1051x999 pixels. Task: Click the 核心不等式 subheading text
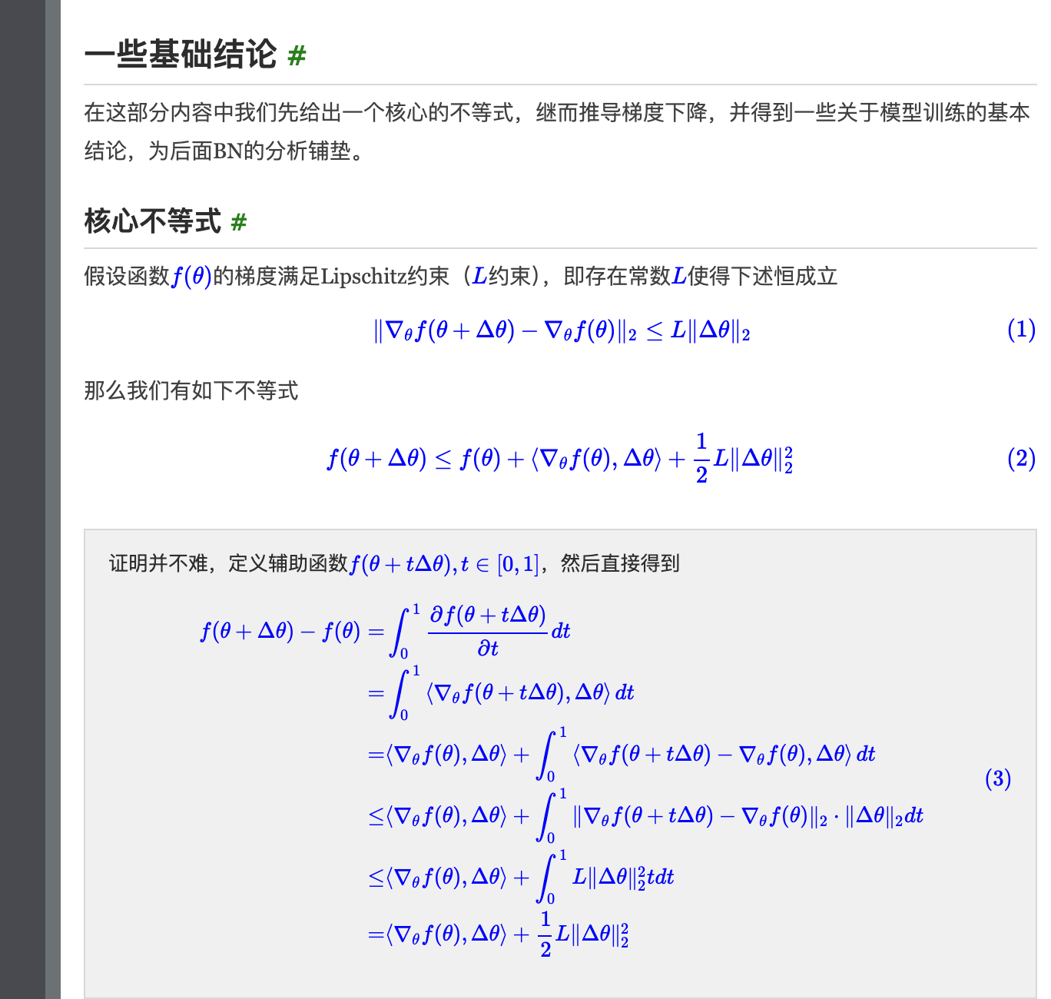(152, 221)
